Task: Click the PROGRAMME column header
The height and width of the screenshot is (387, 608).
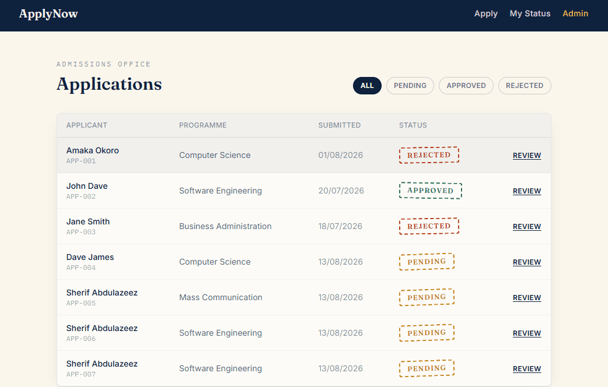Action: (203, 125)
